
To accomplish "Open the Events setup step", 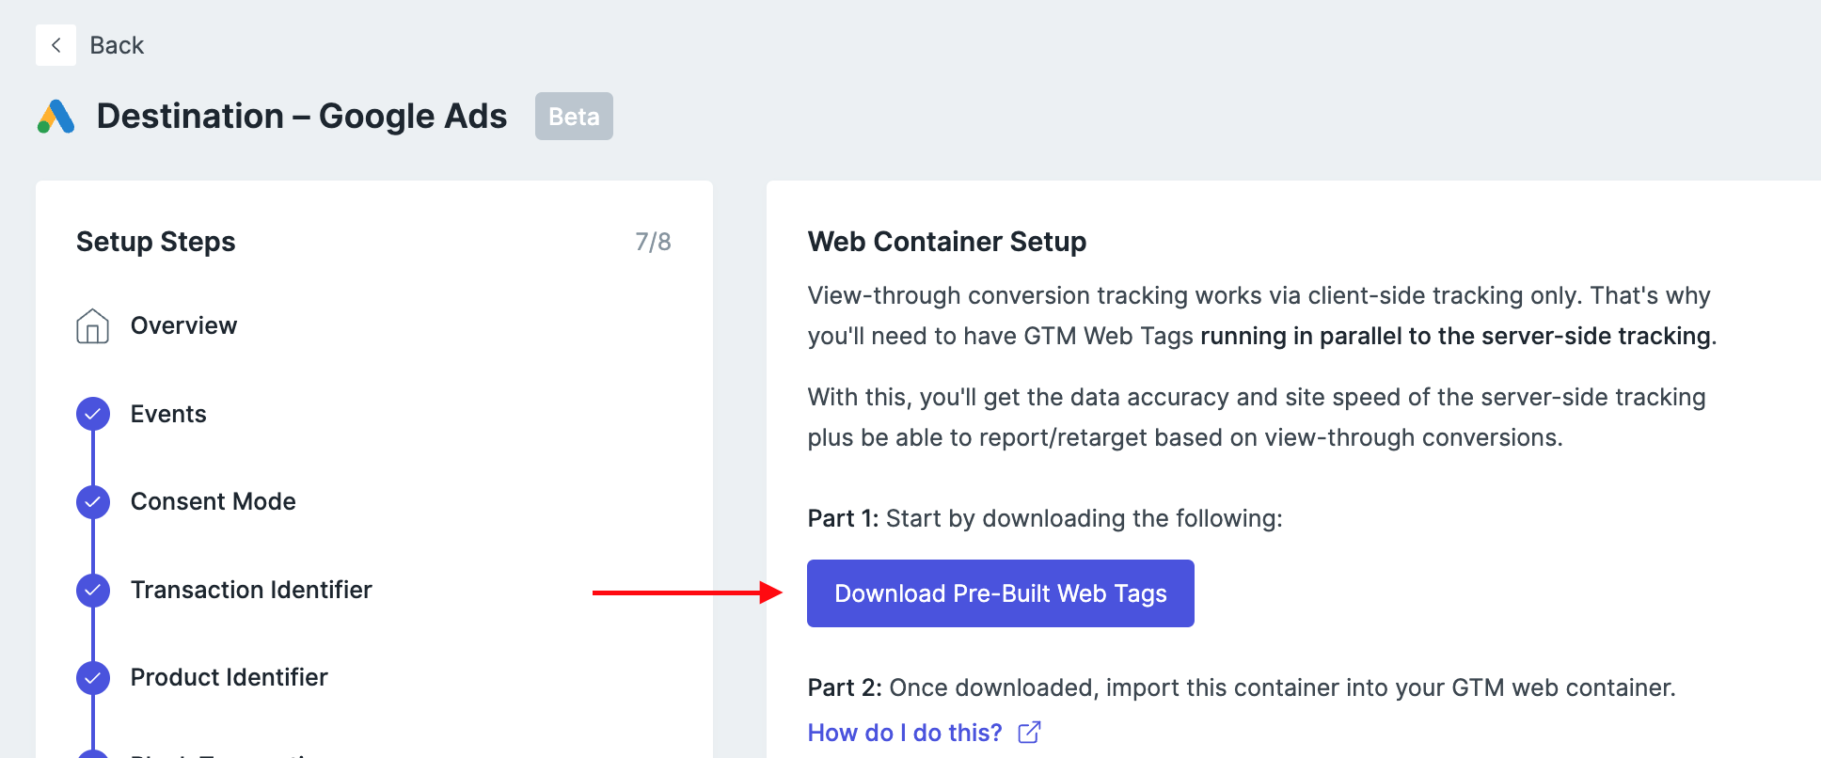I will tap(168, 414).
